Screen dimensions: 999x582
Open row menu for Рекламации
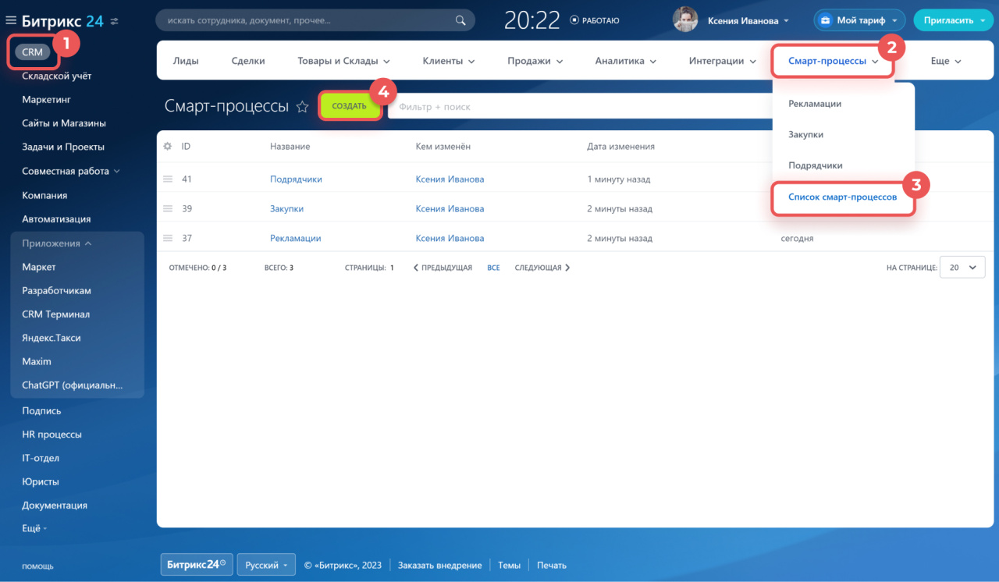click(x=167, y=238)
